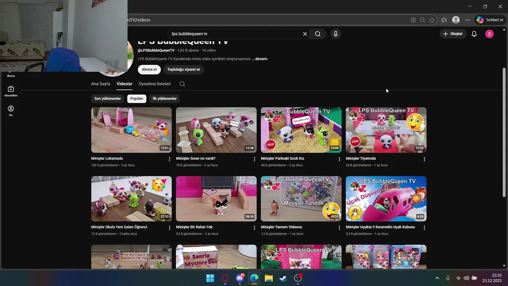This screenshot has height=286, width=508.
Task: Click Topluluğu ziyaret et button
Action: click(x=184, y=70)
